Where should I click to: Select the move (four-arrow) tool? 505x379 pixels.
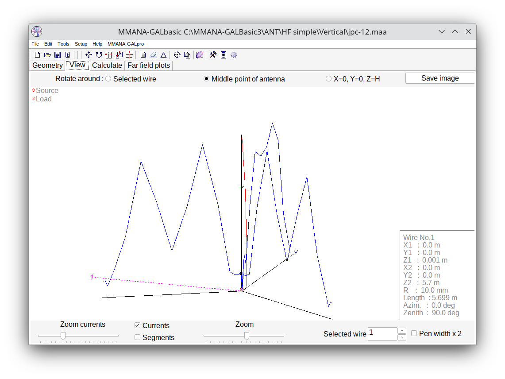(x=89, y=55)
